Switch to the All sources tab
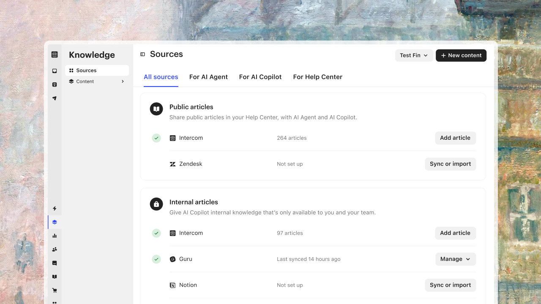541x304 pixels. tap(161, 77)
